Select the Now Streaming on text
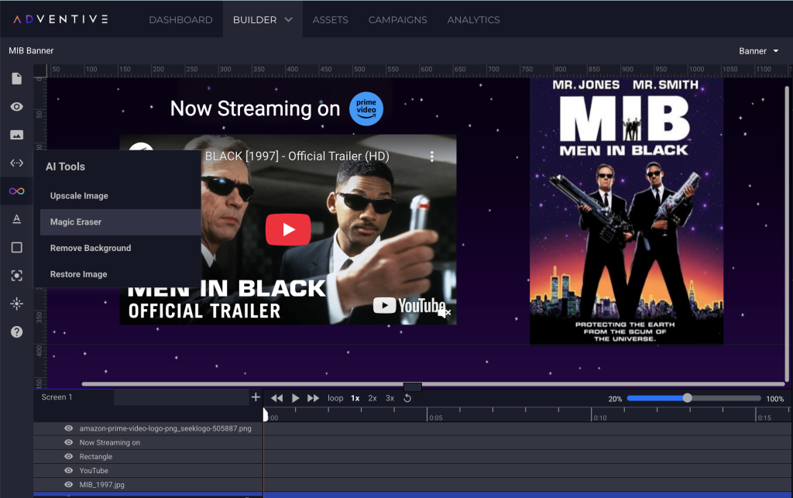Viewport: 793px width, 498px height. 255,108
